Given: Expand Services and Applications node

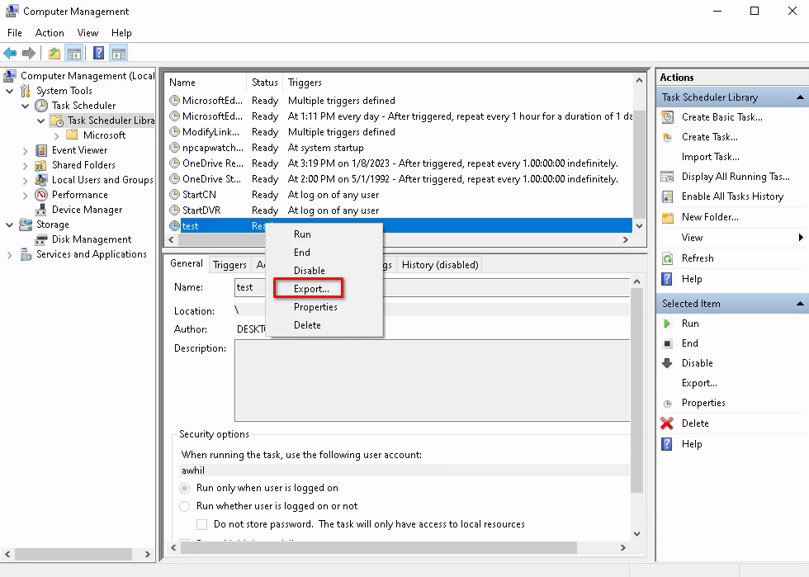Looking at the screenshot, I should [x=9, y=255].
